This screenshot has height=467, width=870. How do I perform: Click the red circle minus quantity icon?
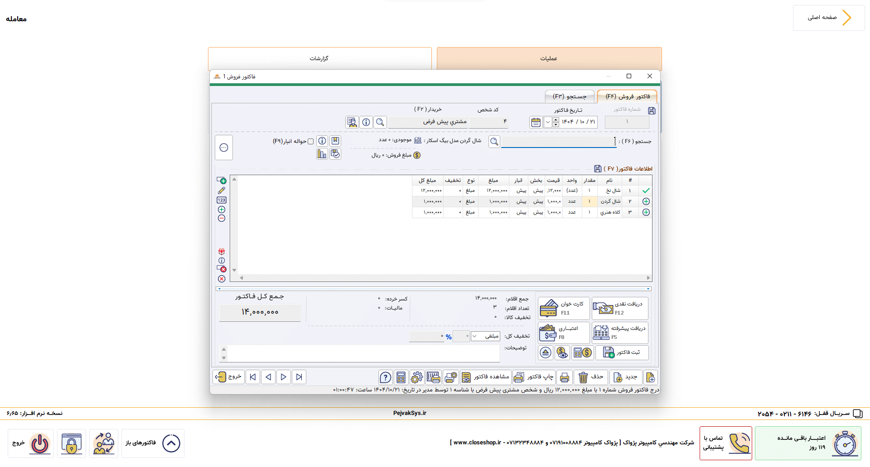pyautogui.click(x=222, y=219)
